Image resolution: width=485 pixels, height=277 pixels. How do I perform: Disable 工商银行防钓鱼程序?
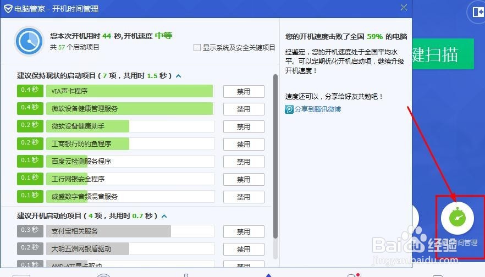pyautogui.click(x=244, y=145)
